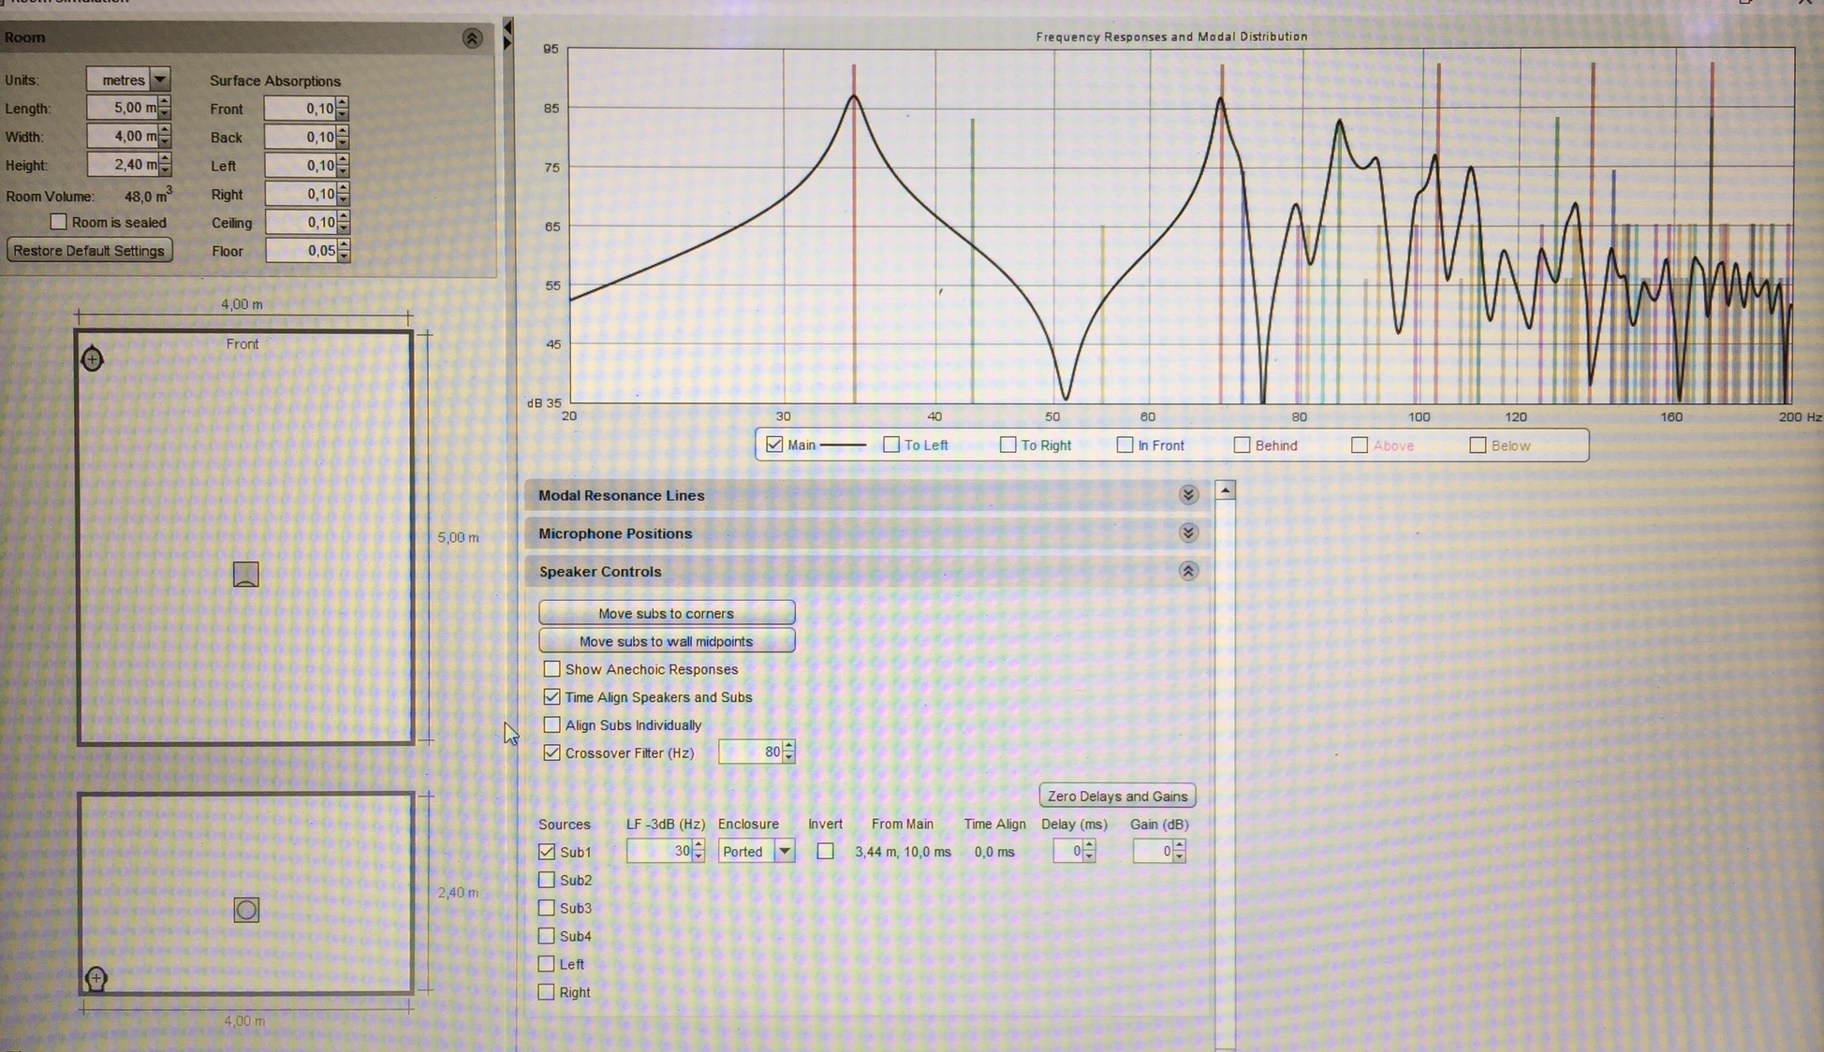Enable the To Left trace checkbox
Image resolution: width=1824 pixels, height=1052 pixels.
coord(891,445)
